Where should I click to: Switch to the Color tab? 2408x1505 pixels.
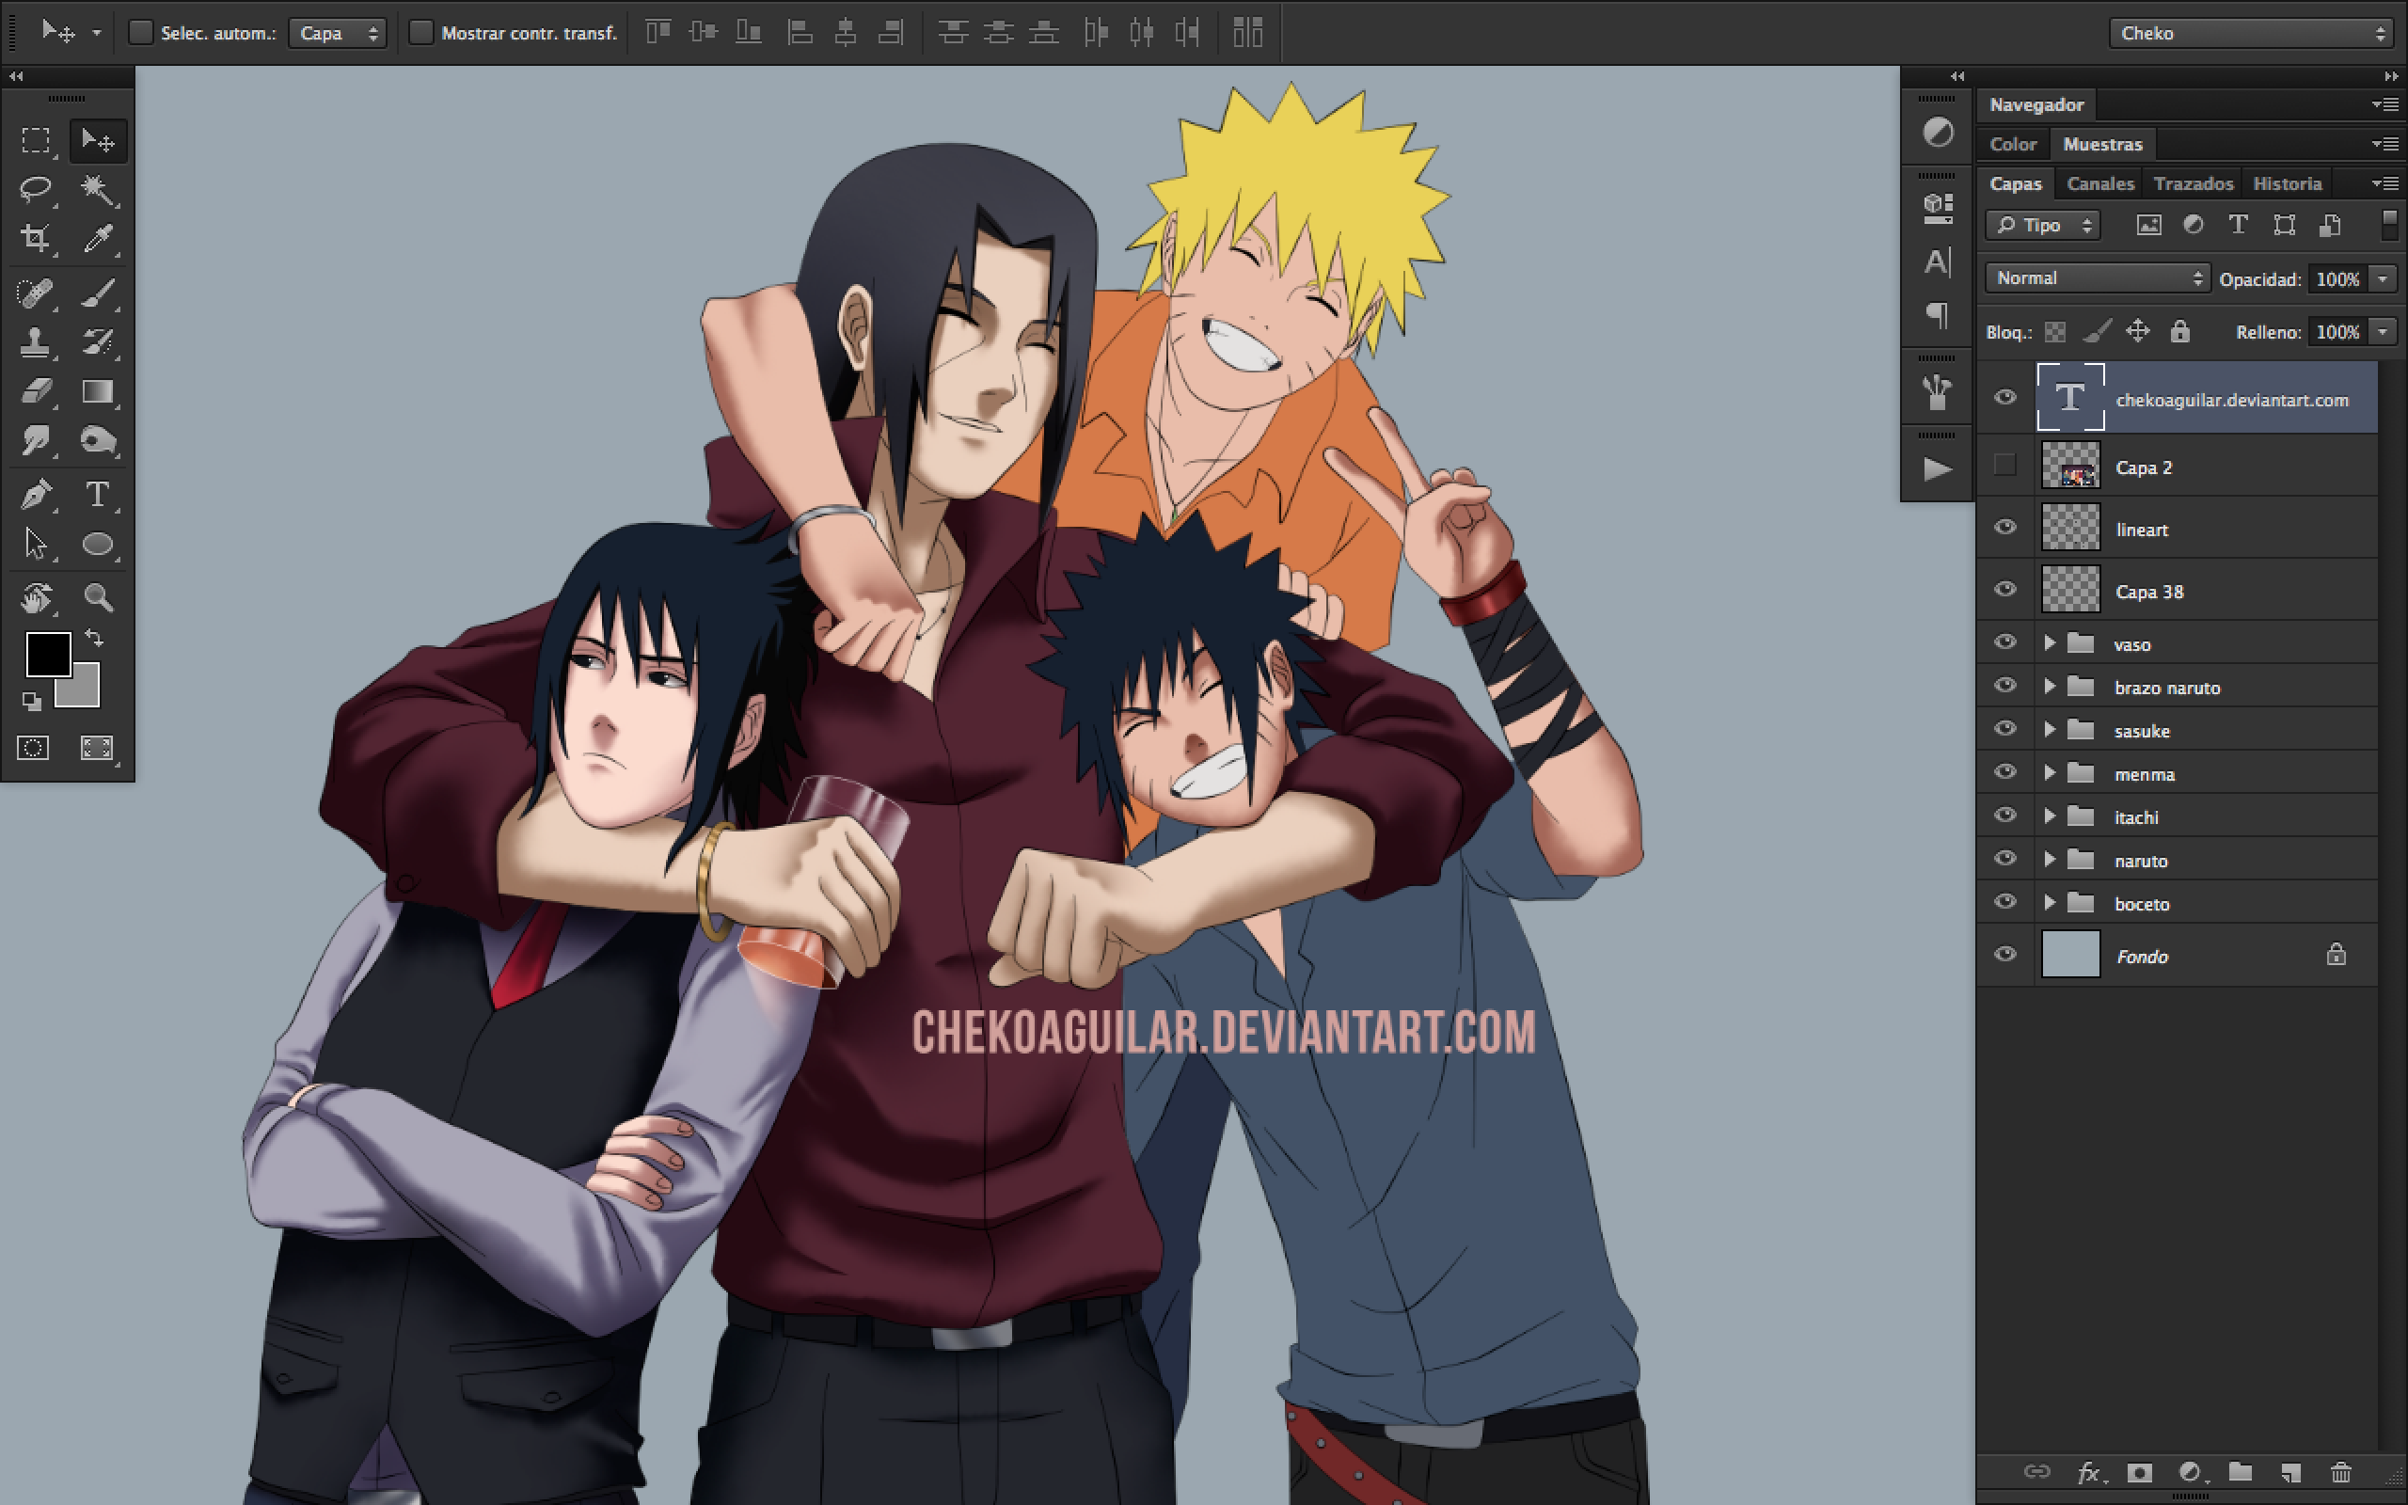tap(2012, 144)
